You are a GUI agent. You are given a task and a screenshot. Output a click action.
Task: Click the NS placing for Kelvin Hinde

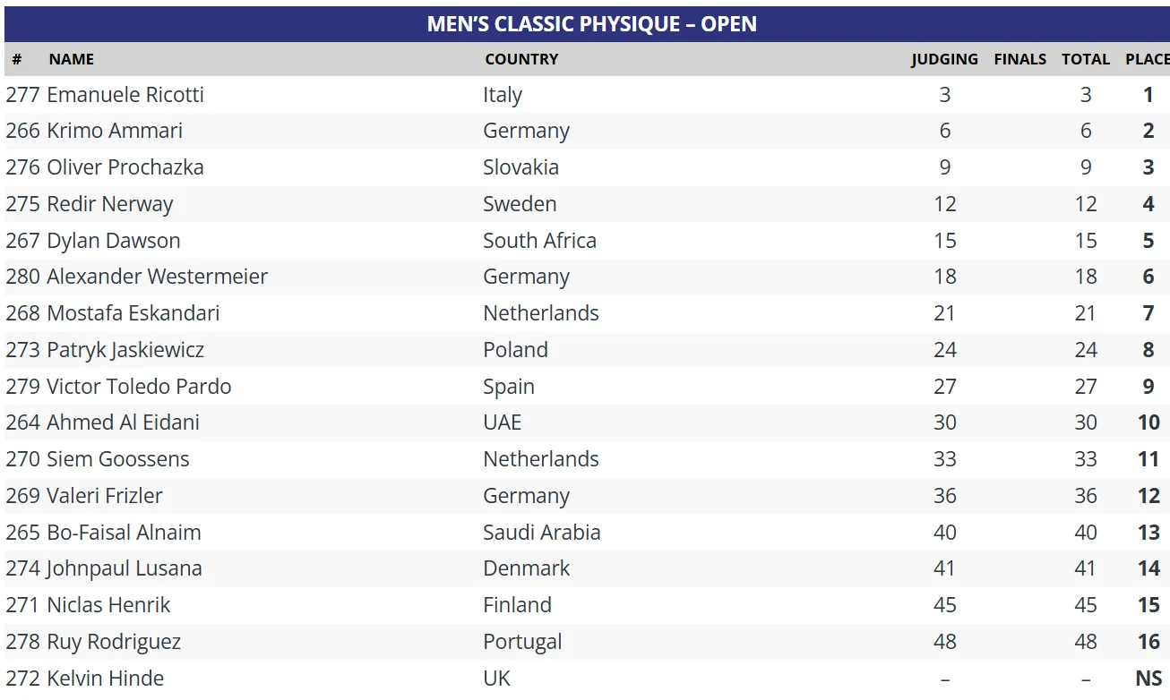tap(1148, 679)
